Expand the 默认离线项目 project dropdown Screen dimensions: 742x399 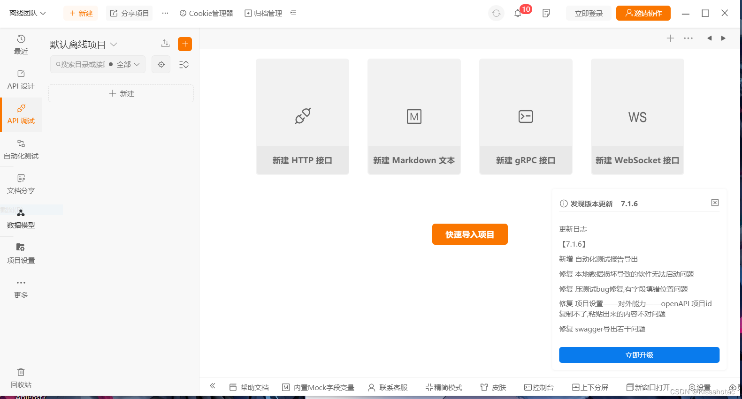pos(84,45)
